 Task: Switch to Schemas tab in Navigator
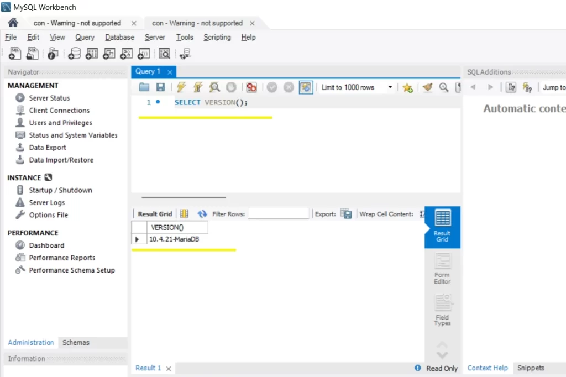coord(76,342)
